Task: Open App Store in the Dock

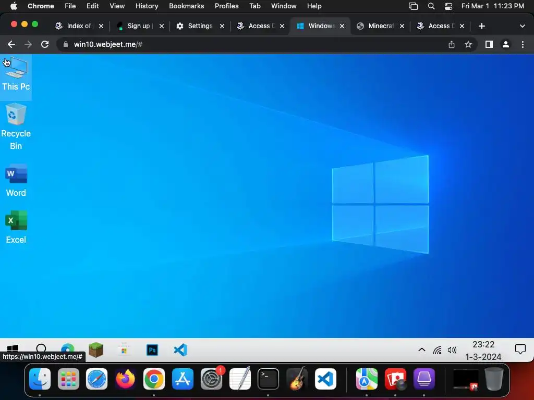Action: [x=183, y=379]
